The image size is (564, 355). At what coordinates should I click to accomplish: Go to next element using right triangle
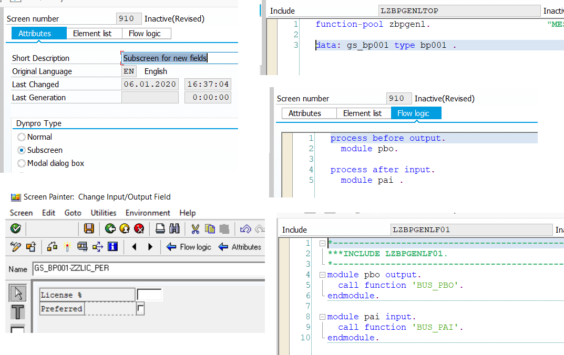pyautogui.click(x=150, y=246)
